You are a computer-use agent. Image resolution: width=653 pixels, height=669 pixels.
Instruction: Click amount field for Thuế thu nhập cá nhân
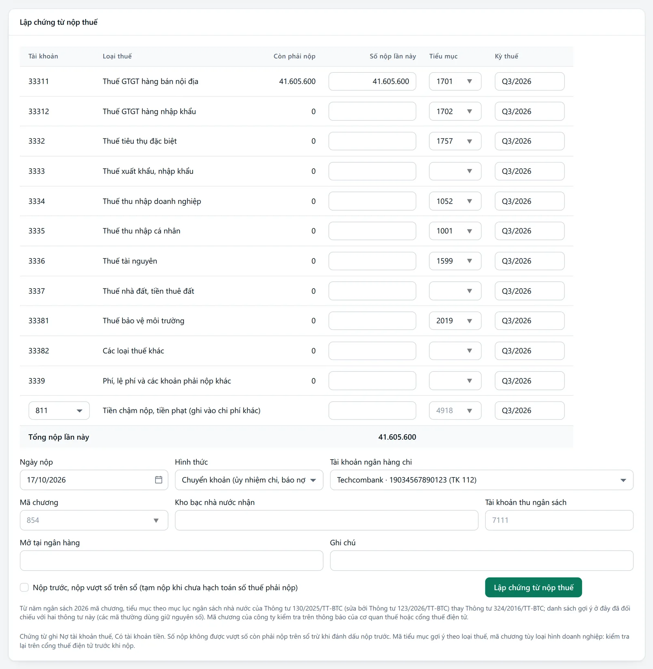point(372,231)
